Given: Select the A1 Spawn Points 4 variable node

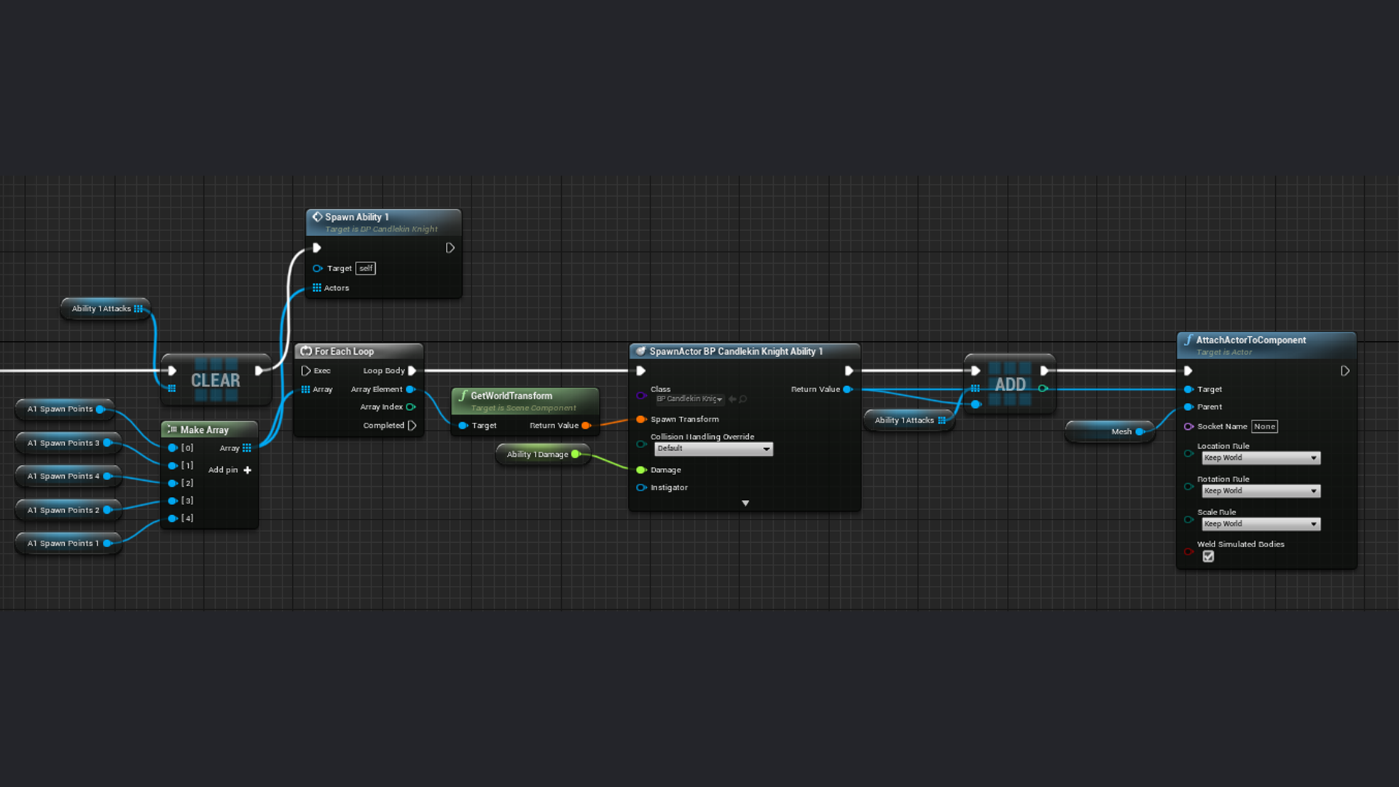Looking at the screenshot, I should coord(68,477).
